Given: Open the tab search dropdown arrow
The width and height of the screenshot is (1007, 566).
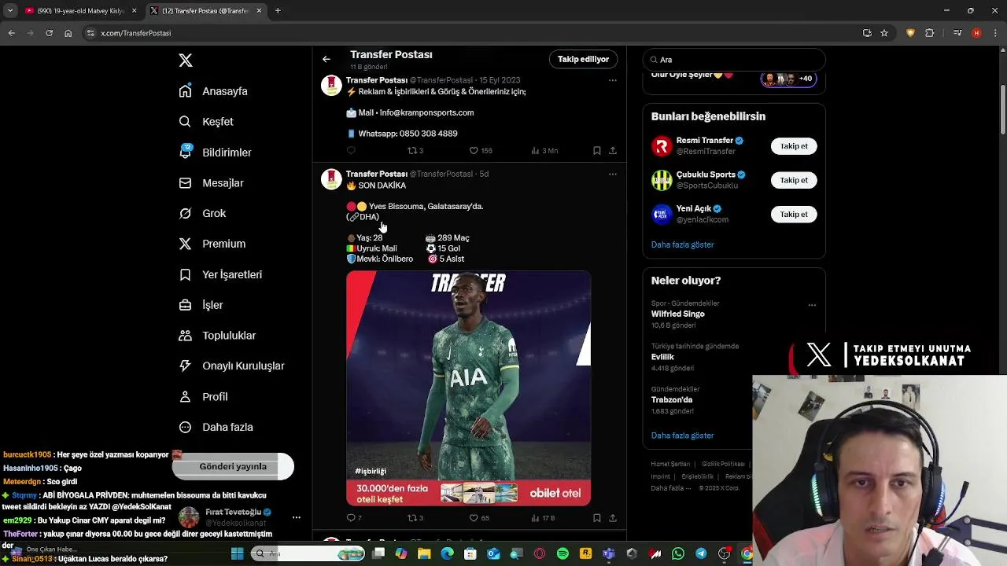Looking at the screenshot, I should pyautogui.click(x=9, y=11).
